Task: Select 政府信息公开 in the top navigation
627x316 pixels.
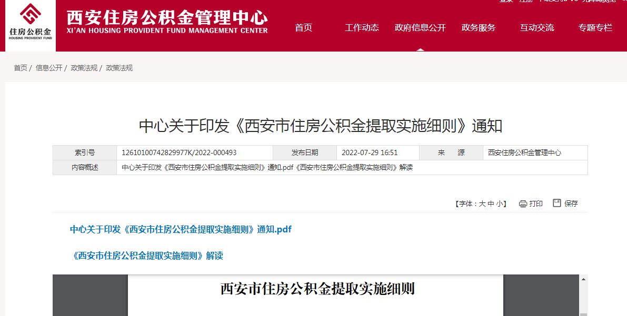Action: (x=420, y=28)
